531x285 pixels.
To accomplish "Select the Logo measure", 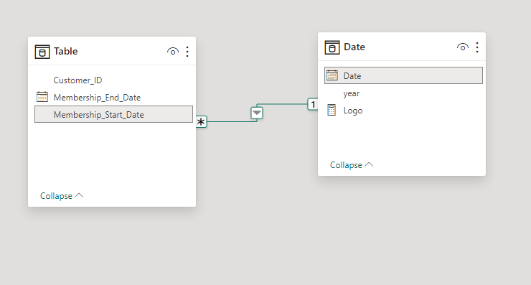I will (404, 111).
